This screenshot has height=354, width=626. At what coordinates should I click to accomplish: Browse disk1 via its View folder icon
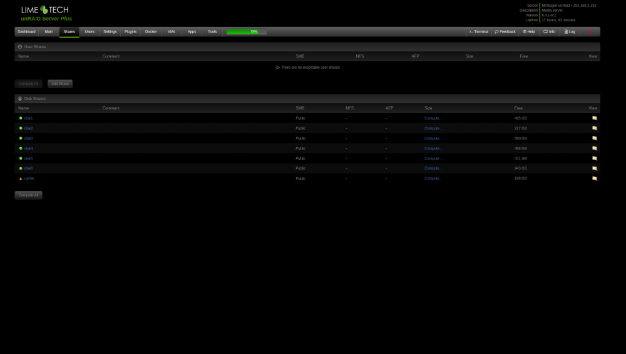click(595, 118)
